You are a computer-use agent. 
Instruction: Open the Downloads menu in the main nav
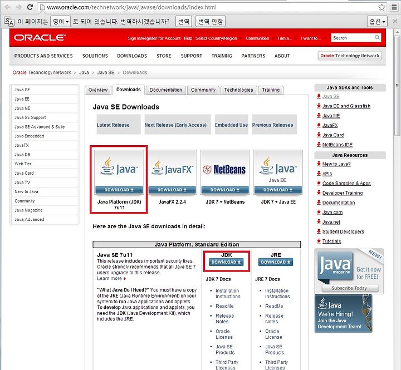(x=132, y=56)
